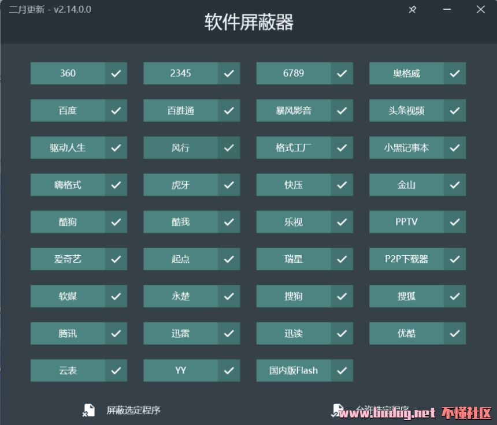497x425 pixels.
Task: Pin the window with the pin icon
Action: [x=412, y=9]
